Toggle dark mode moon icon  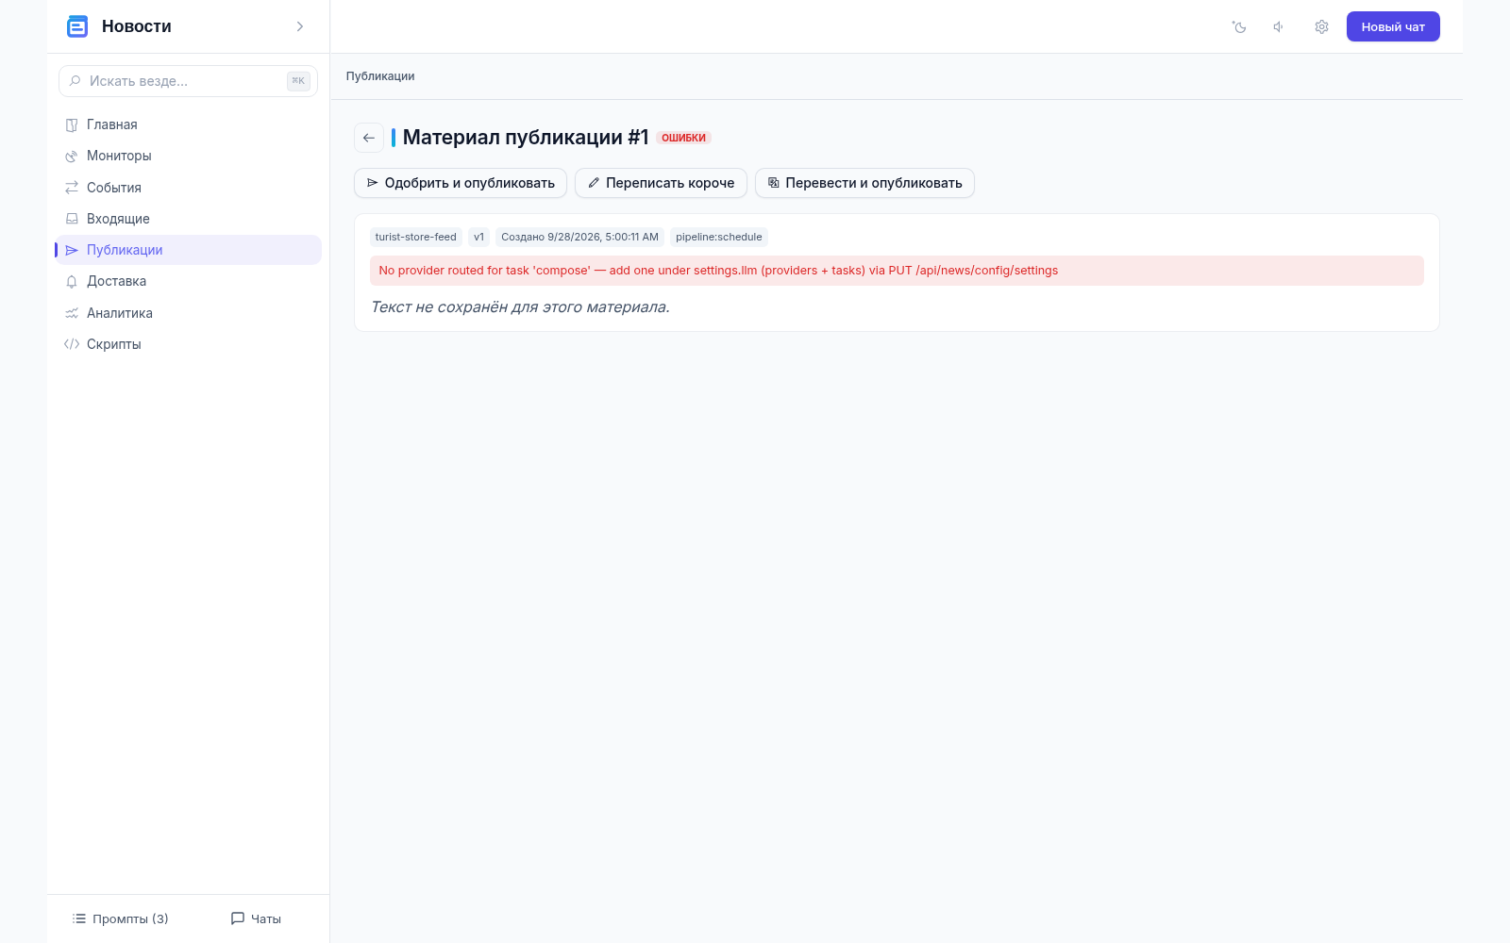1239,27
